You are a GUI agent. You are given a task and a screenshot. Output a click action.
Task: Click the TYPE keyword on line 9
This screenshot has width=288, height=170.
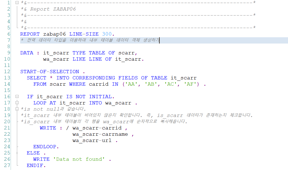pos(79,53)
